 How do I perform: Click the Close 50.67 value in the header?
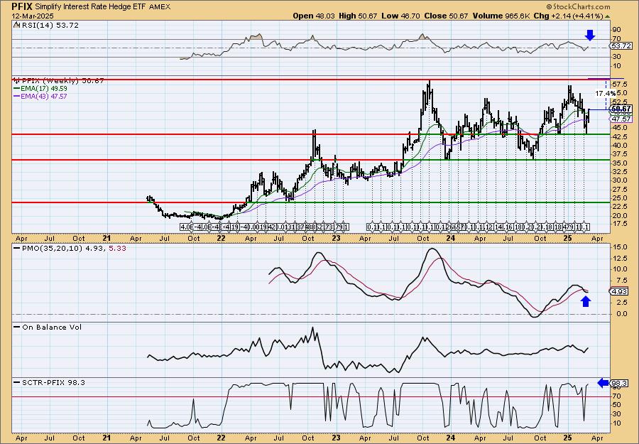(447, 16)
